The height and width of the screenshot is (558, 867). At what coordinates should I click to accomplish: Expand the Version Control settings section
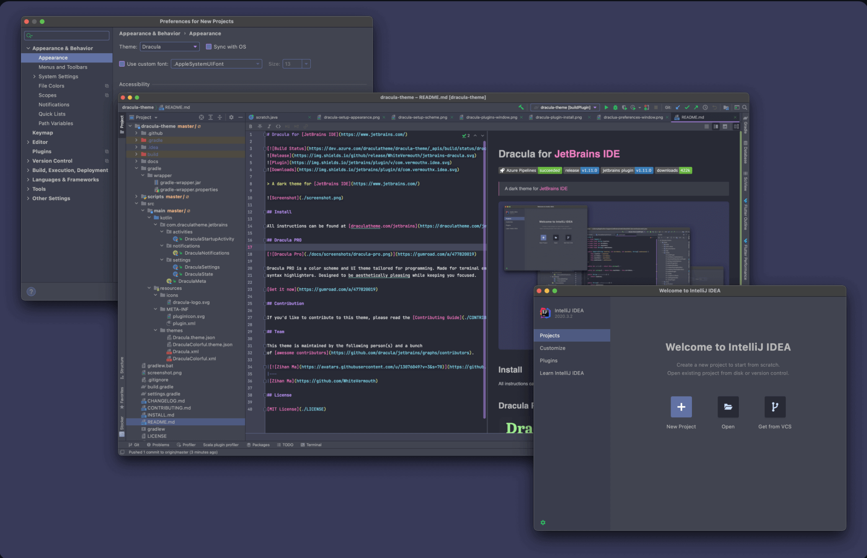click(x=28, y=161)
